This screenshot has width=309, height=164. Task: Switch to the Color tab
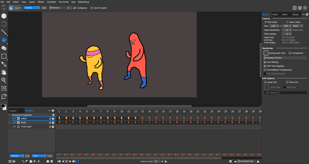275,15
